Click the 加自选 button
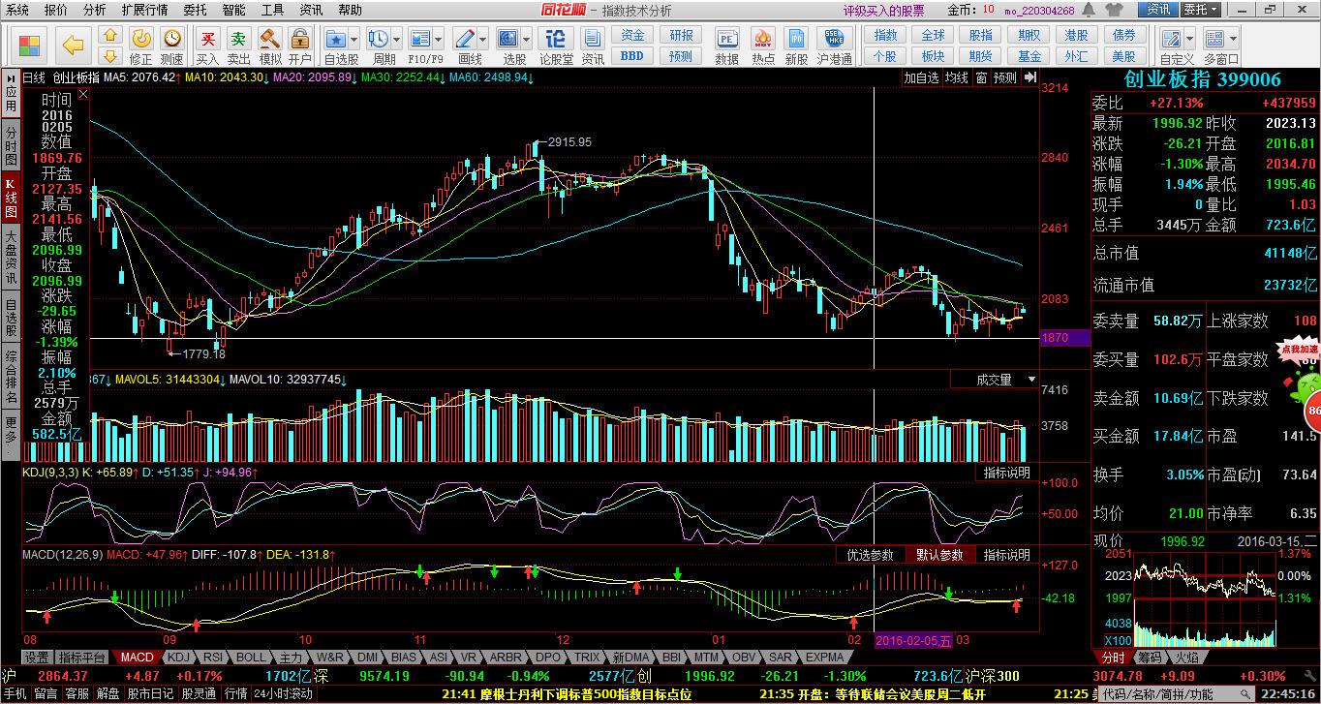 922,77
